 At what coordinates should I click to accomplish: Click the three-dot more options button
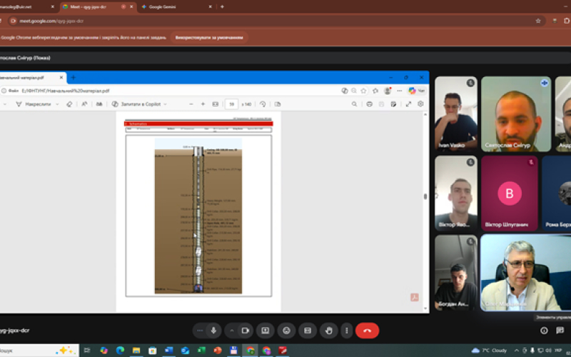click(347, 331)
